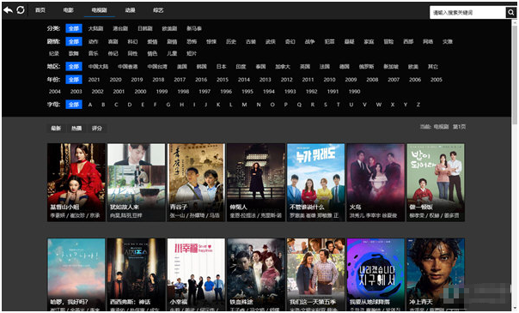The height and width of the screenshot is (313, 519).
Task: Filter category by 新马泰
Action: pyautogui.click(x=194, y=28)
